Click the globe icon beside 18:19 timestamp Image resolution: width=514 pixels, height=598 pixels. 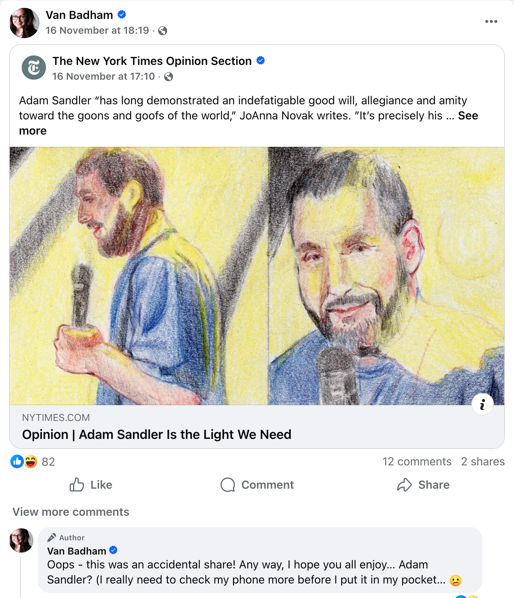click(163, 31)
